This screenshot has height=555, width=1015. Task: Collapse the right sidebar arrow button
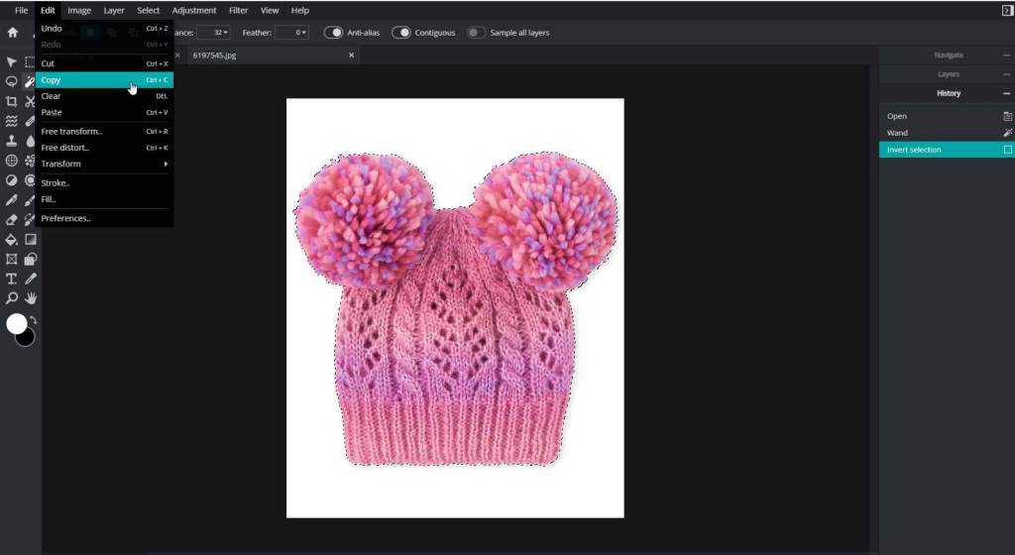click(1007, 10)
